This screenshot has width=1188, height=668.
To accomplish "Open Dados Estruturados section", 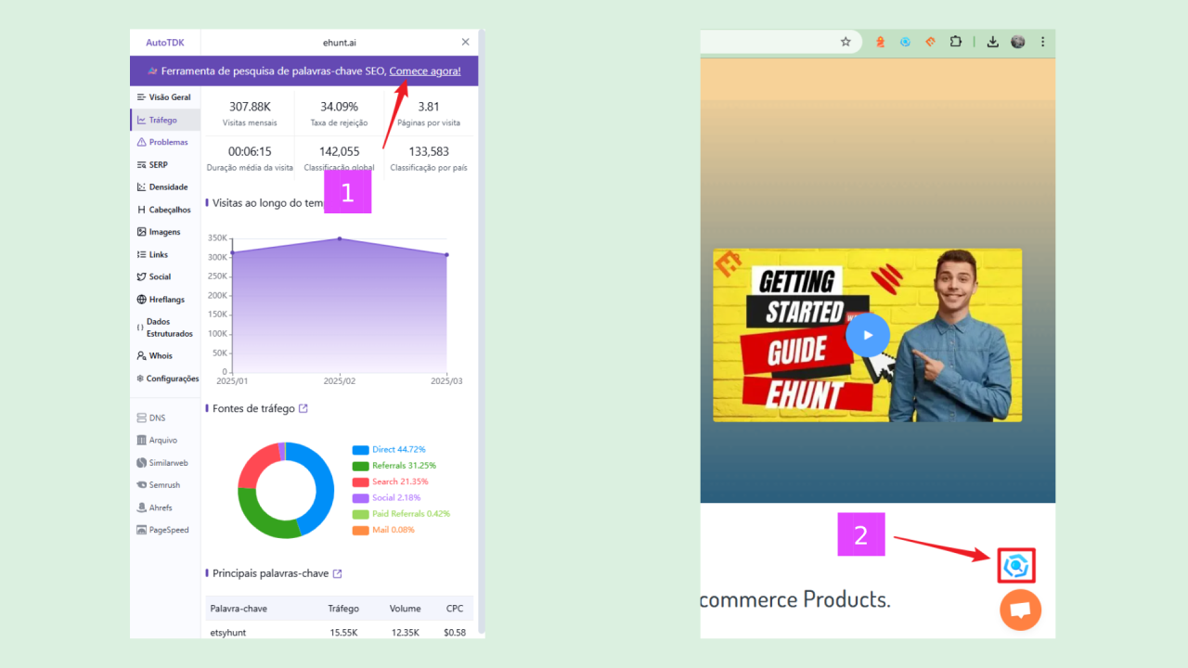I will tap(164, 328).
